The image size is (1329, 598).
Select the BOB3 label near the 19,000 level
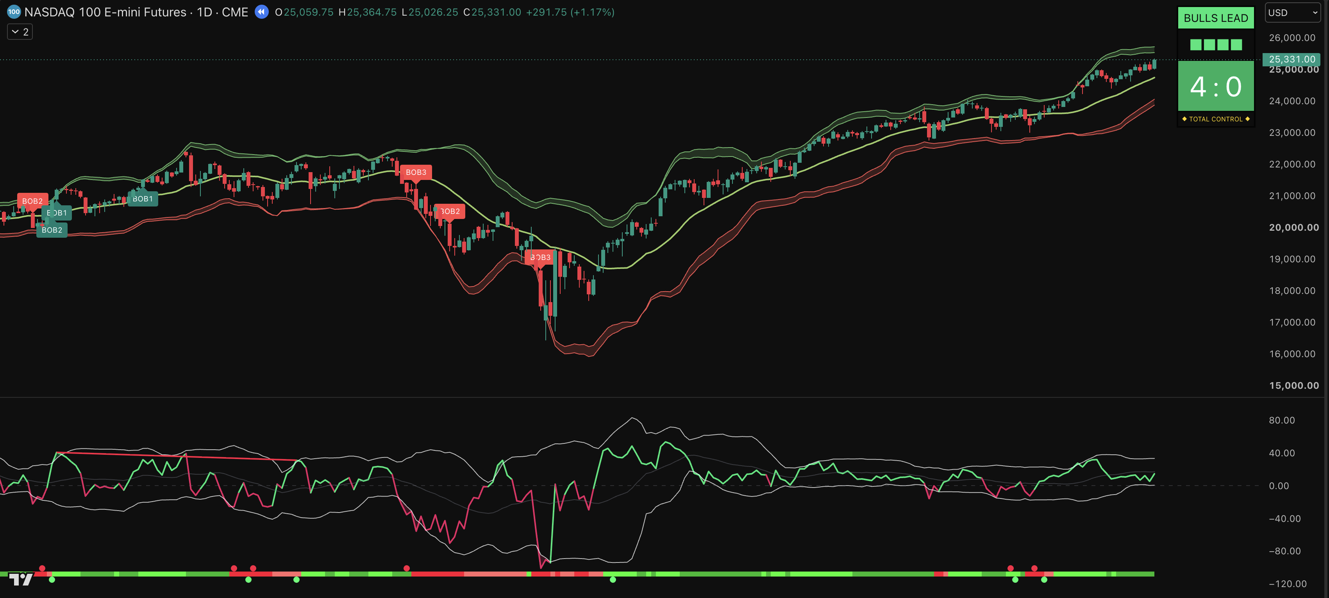[540, 257]
